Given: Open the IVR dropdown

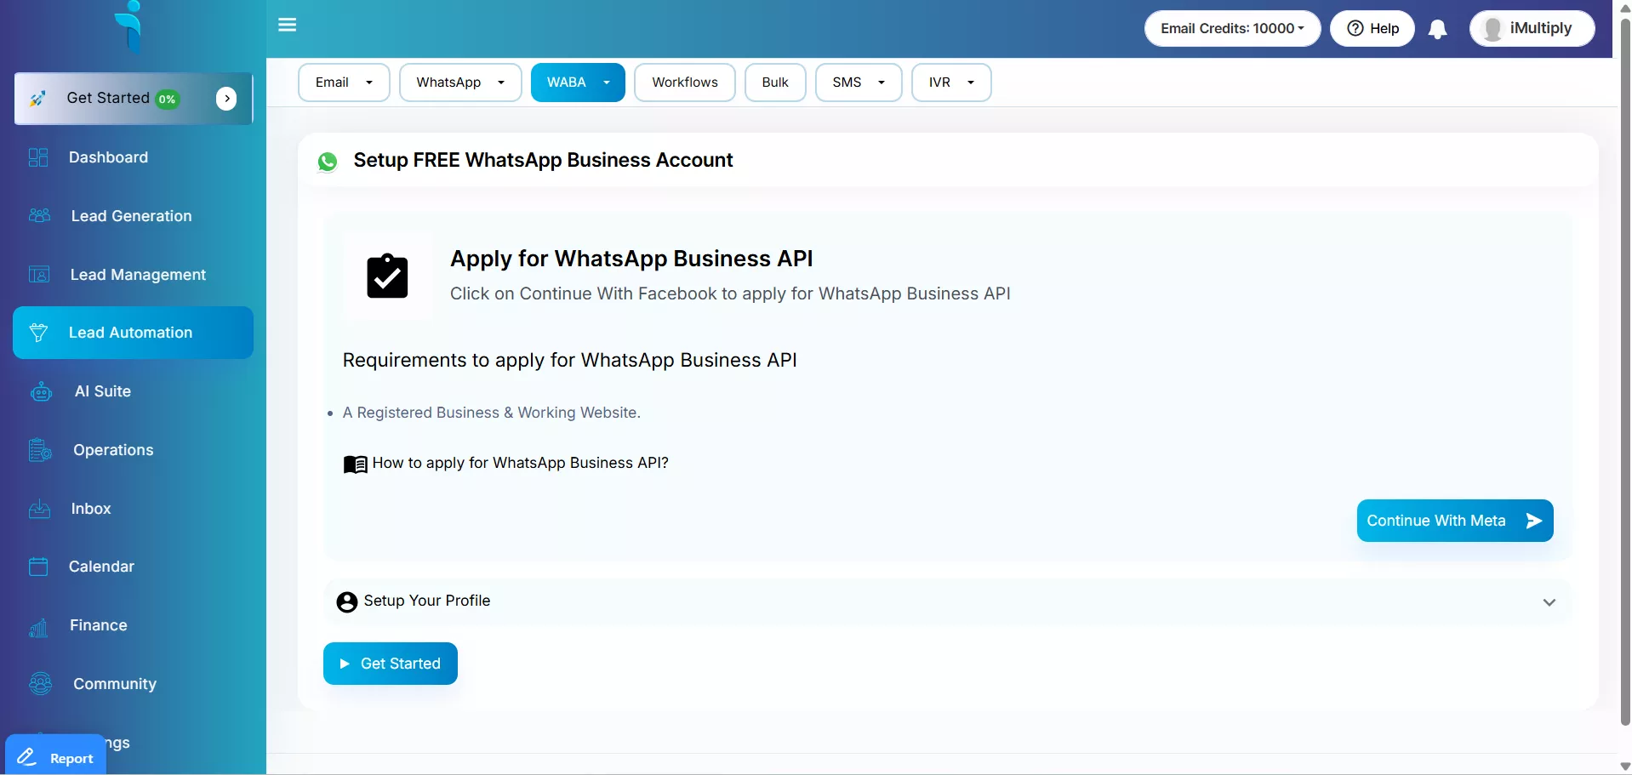Looking at the screenshot, I should pyautogui.click(x=950, y=83).
